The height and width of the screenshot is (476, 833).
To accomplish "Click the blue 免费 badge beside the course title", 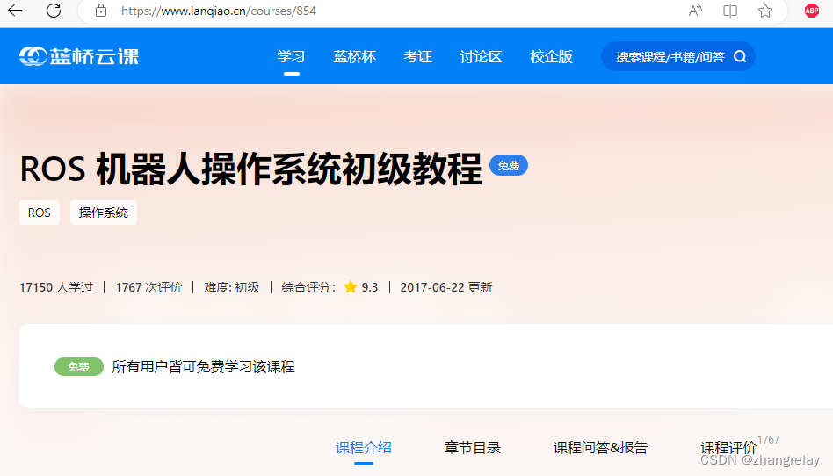I will coord(509,166).
